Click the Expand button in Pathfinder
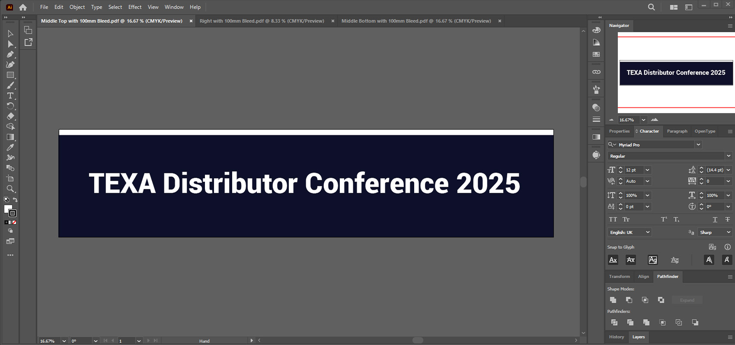The image size is (735, 345). 687,300
